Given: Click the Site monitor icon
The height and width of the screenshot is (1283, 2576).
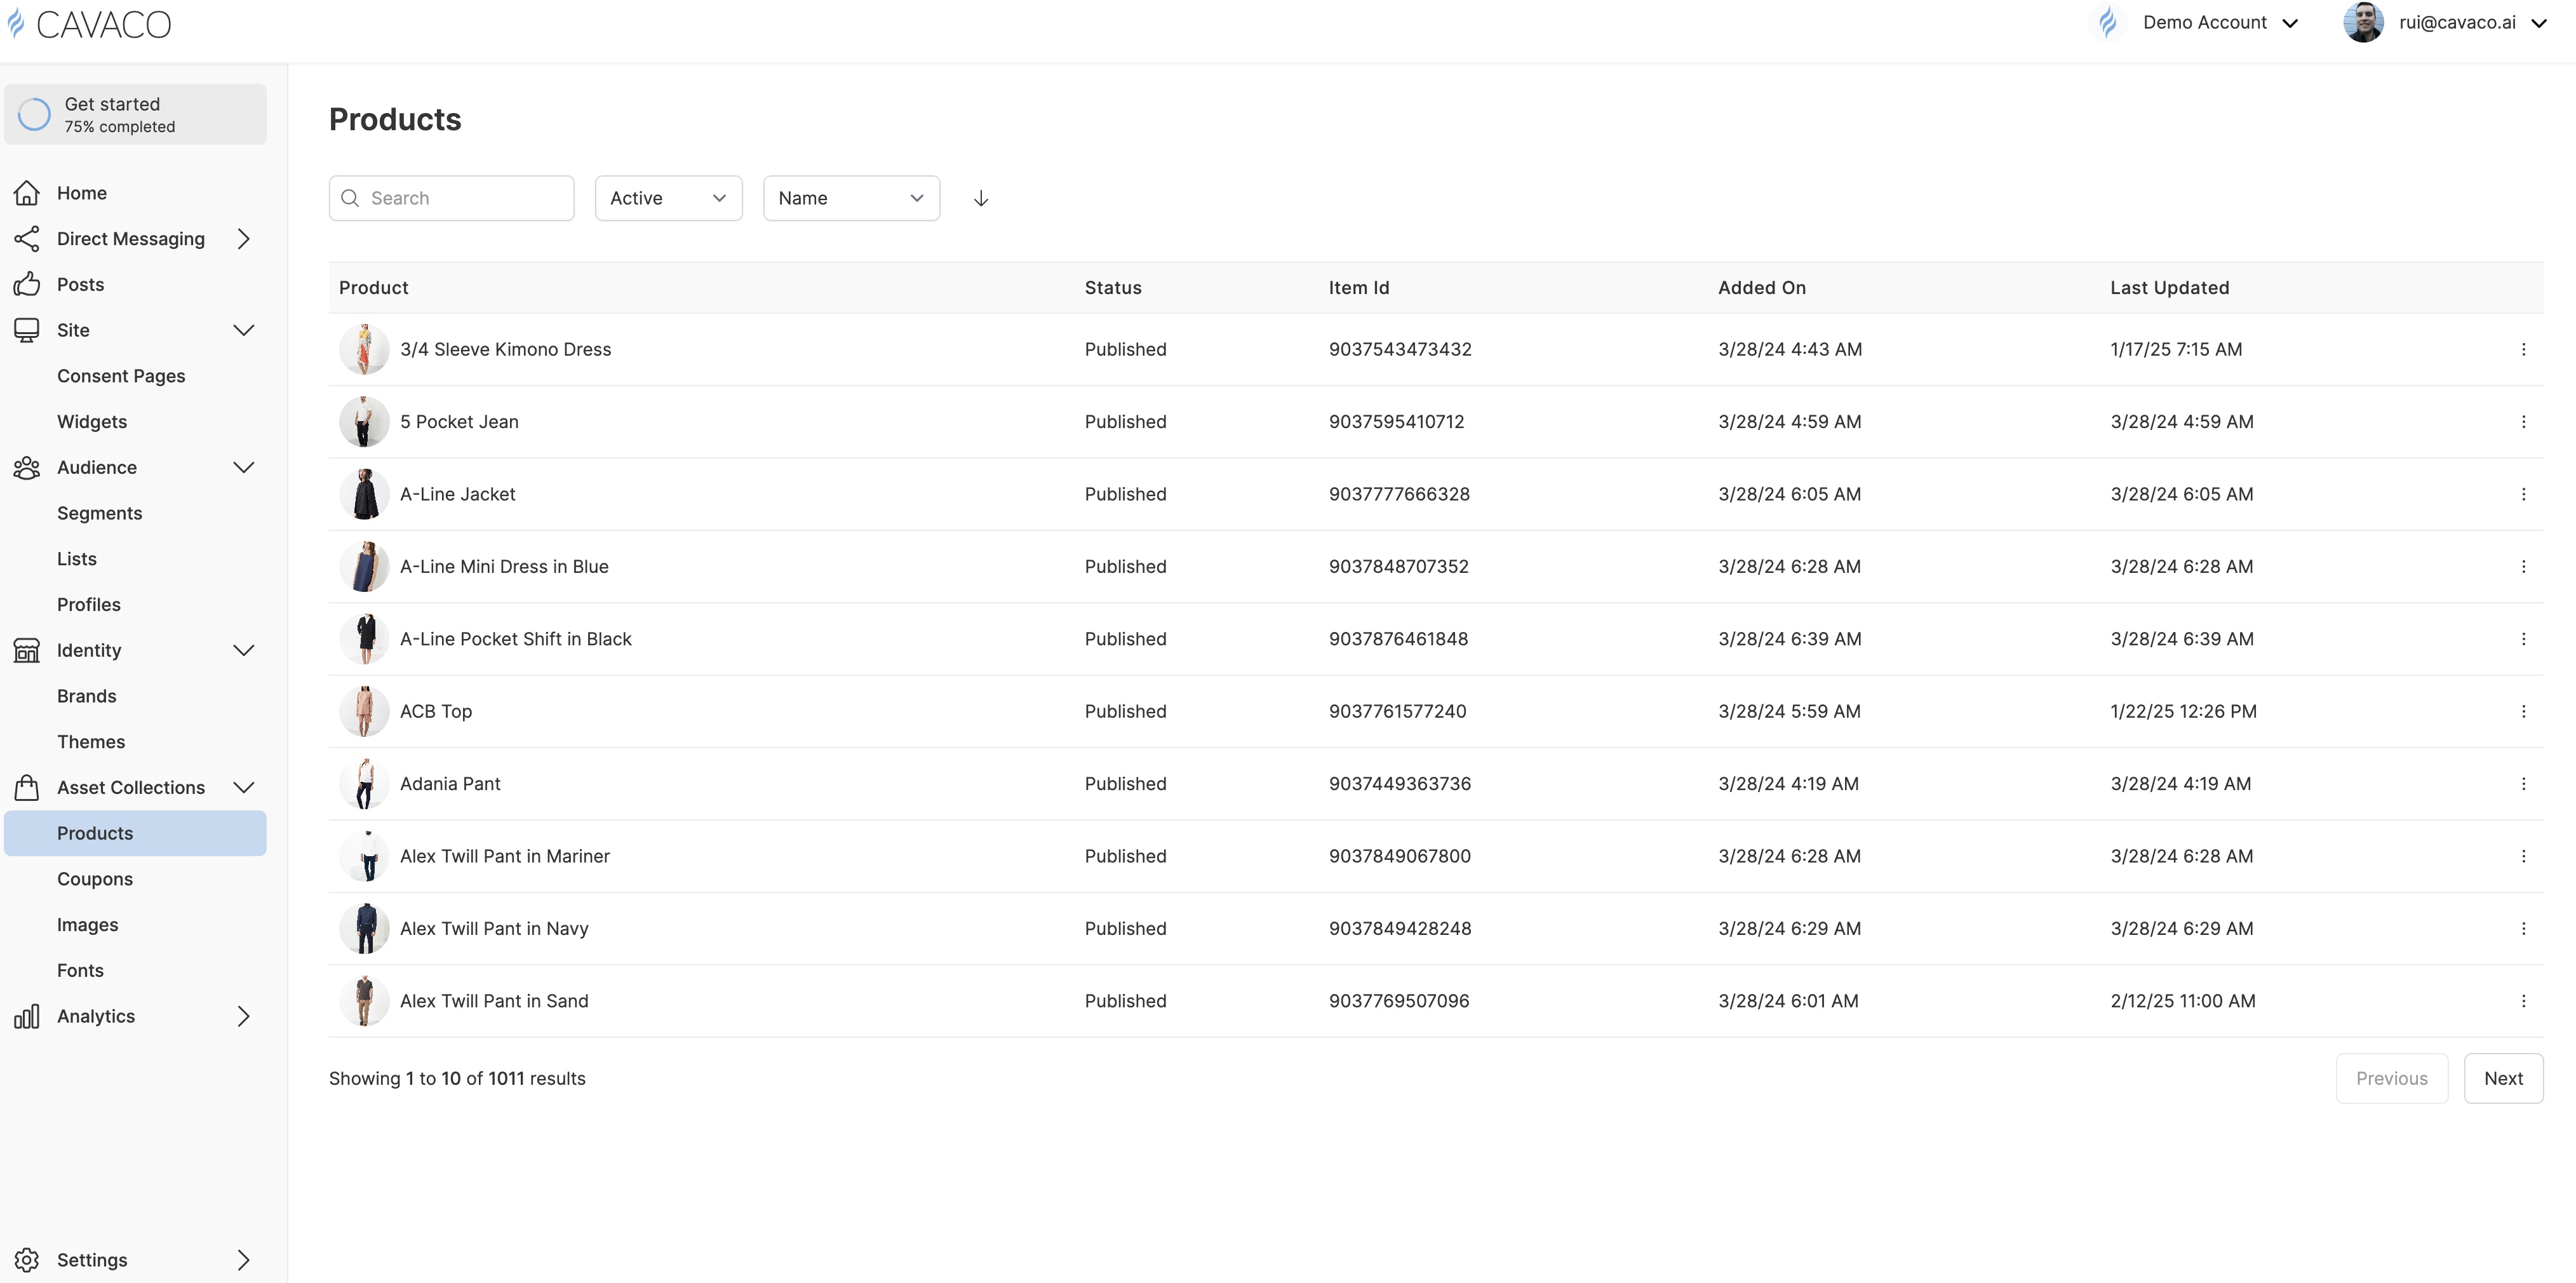Looking at the screenshot, I should tap(27, 330).
